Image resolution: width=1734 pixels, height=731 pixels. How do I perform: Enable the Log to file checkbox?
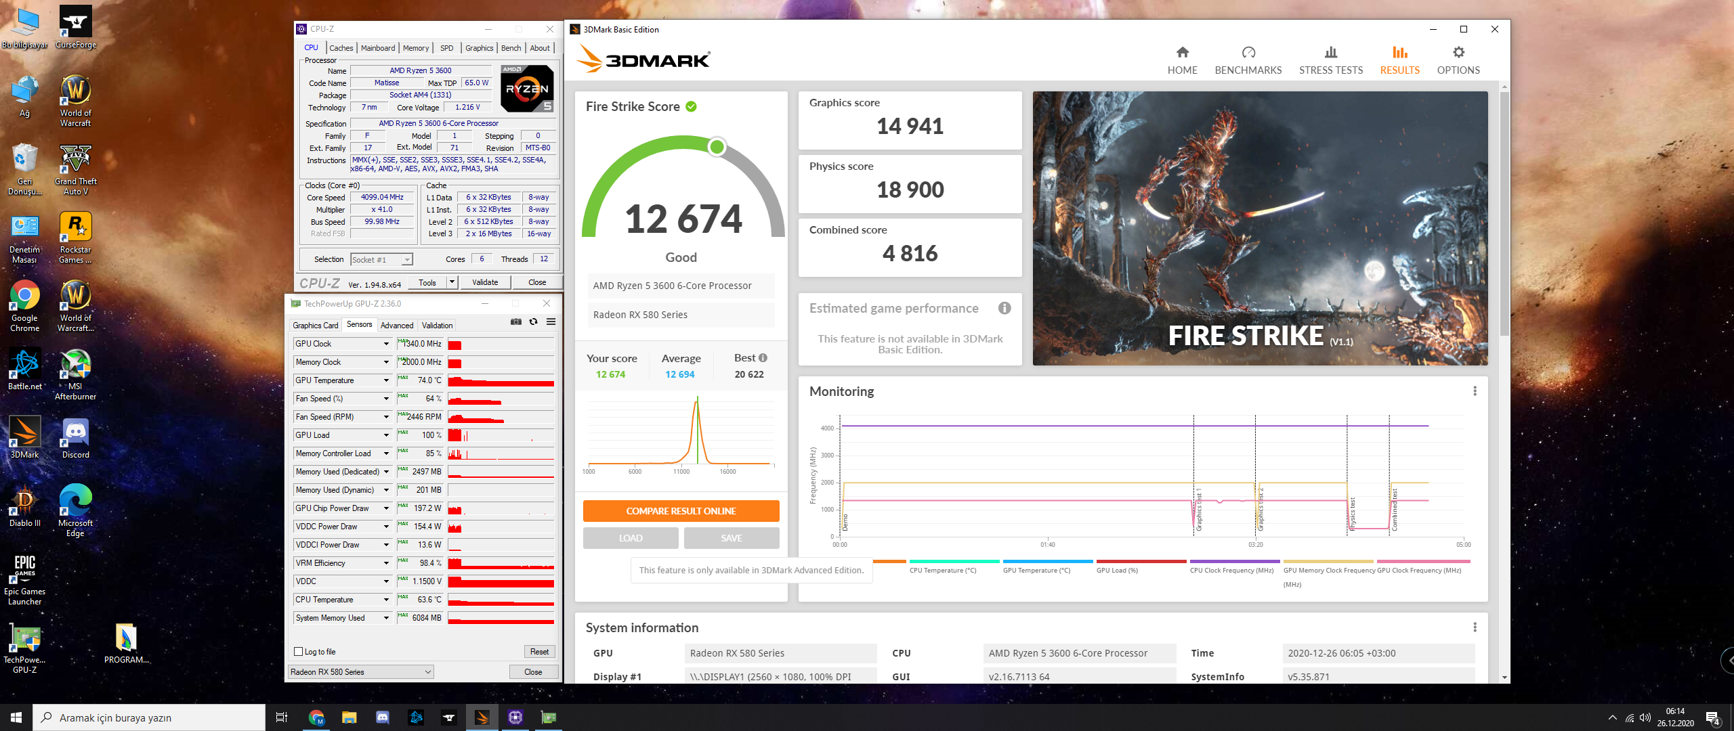299,652
